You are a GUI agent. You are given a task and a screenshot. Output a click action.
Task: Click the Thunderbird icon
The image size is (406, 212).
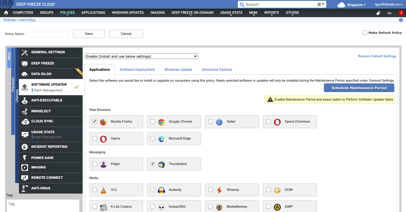(x=161, y=164)
